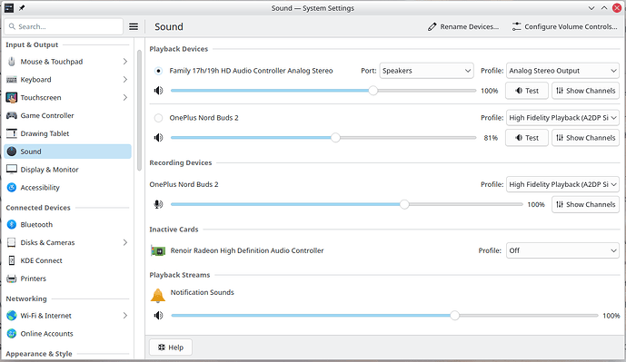
Task: Show Channels for OnePlus Nord Buds 2 recording
Action: 585,204
